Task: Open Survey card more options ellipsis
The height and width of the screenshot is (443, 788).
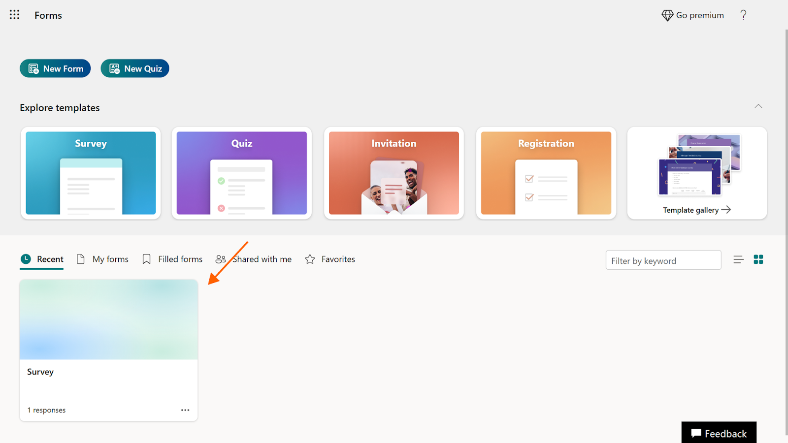Action: tap(185, 410)
